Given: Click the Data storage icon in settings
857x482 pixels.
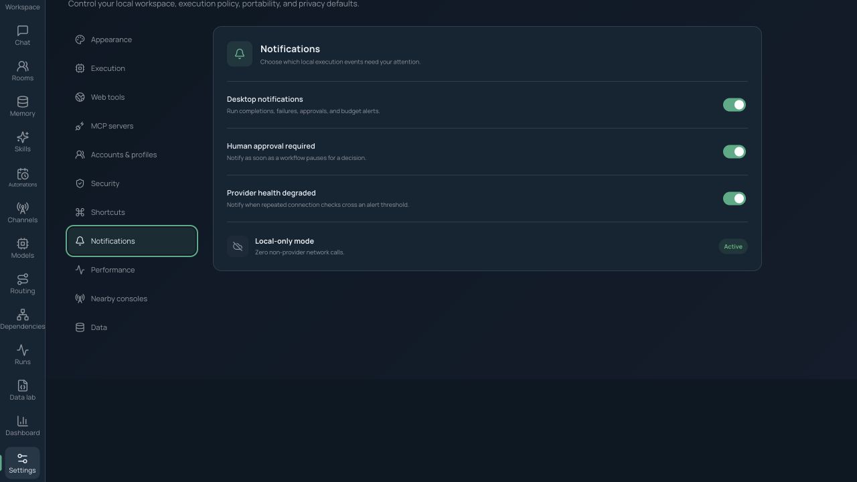Looking at the screenshot, I should (x=80, y=327).
